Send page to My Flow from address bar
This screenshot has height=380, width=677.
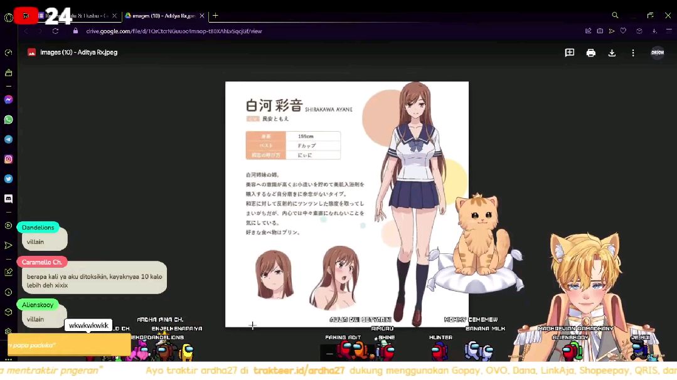611,31
